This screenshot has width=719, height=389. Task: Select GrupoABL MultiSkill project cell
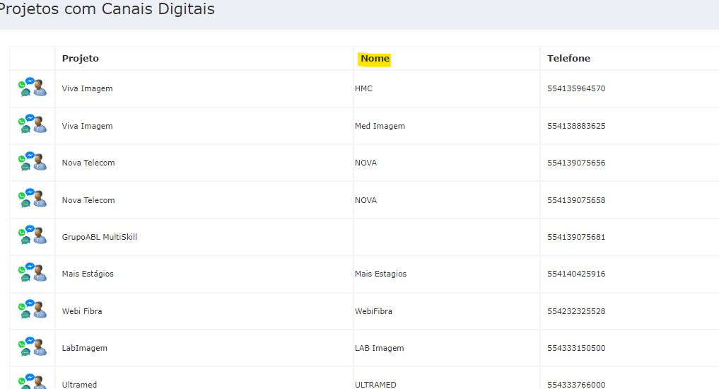[100, 237]
